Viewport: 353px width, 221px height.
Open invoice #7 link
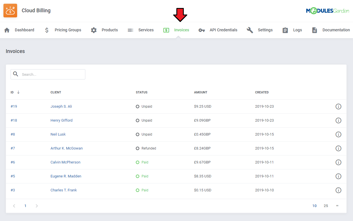coord(13,148)
